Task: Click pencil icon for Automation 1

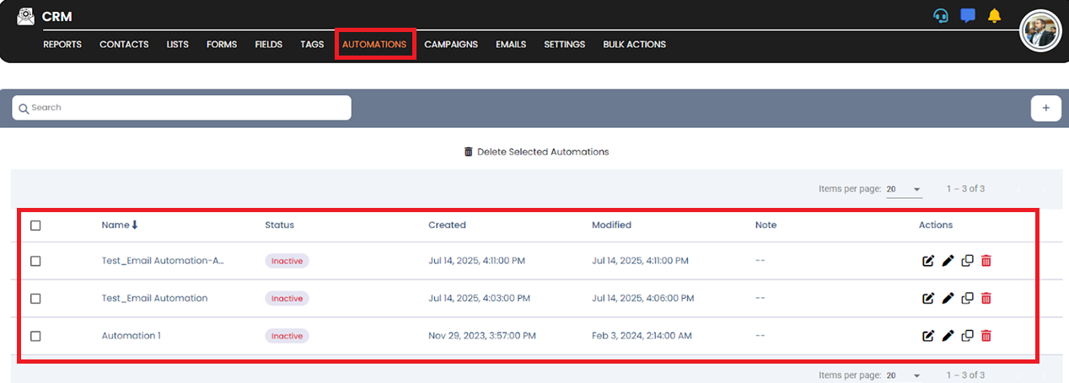Action: pos(948,336)
